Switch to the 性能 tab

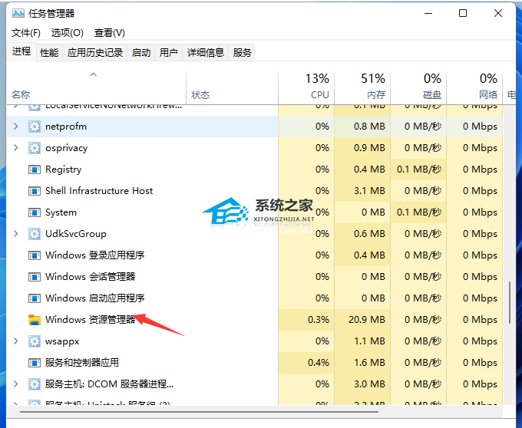pos(49,52)
